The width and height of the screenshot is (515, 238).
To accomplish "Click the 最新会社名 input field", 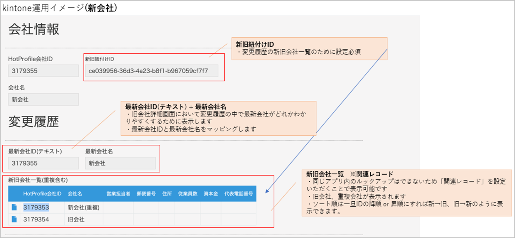I will 120,163.
